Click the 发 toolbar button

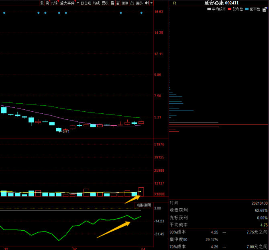coord(42,3)
